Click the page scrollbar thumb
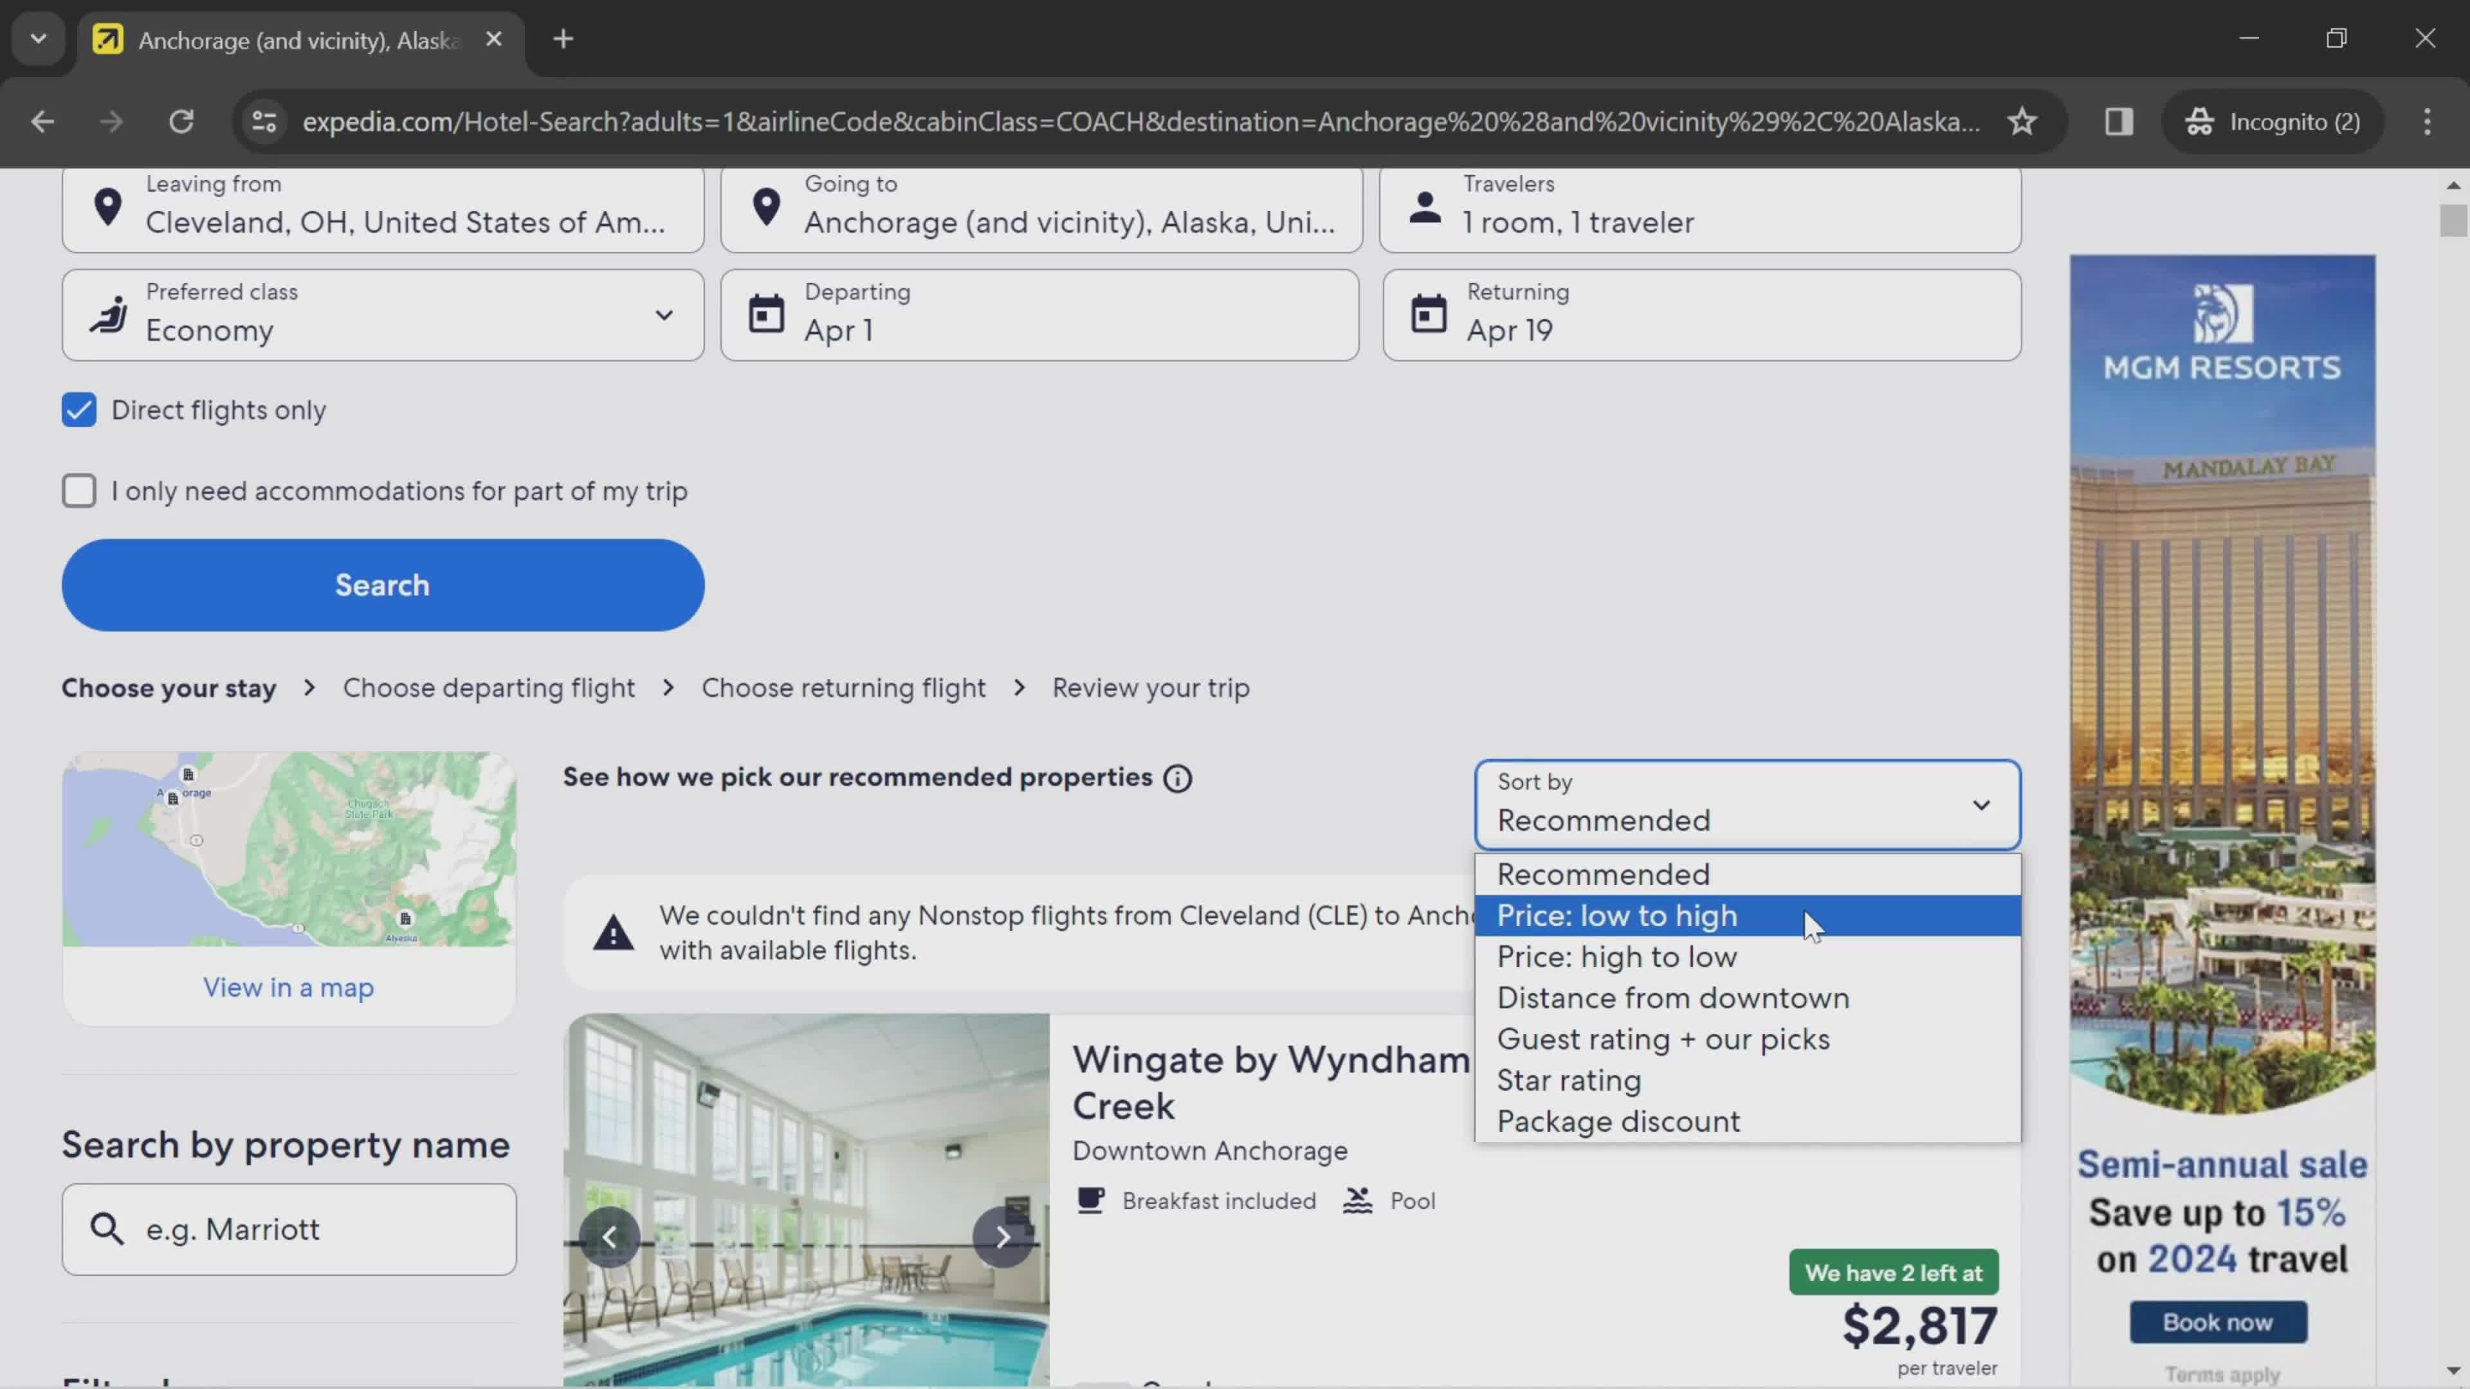This screenshot has height=1389, width=2470. (2453, 221)
